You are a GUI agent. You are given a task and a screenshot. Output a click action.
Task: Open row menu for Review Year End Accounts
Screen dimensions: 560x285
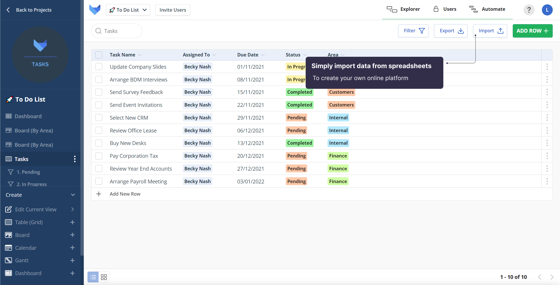pos(547,169)
